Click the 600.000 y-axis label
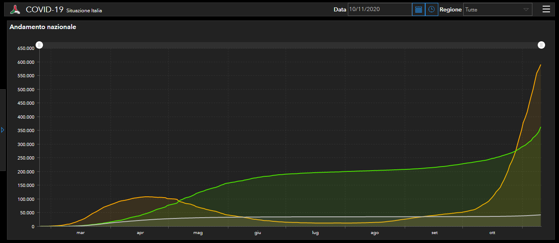The height and width of the screenshot is (243, 559). pyautogui.click(x=25, y=62)
